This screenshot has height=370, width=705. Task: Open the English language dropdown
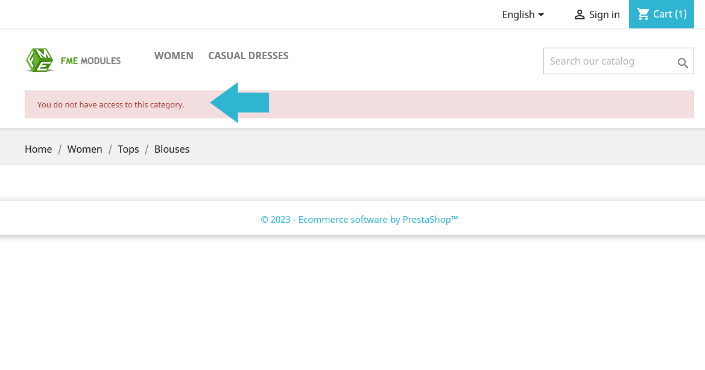(x=523, y=14)
